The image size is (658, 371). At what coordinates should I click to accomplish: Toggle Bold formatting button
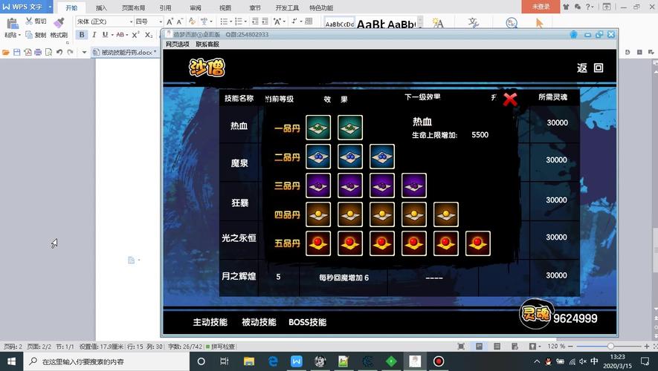coord(82,35)
